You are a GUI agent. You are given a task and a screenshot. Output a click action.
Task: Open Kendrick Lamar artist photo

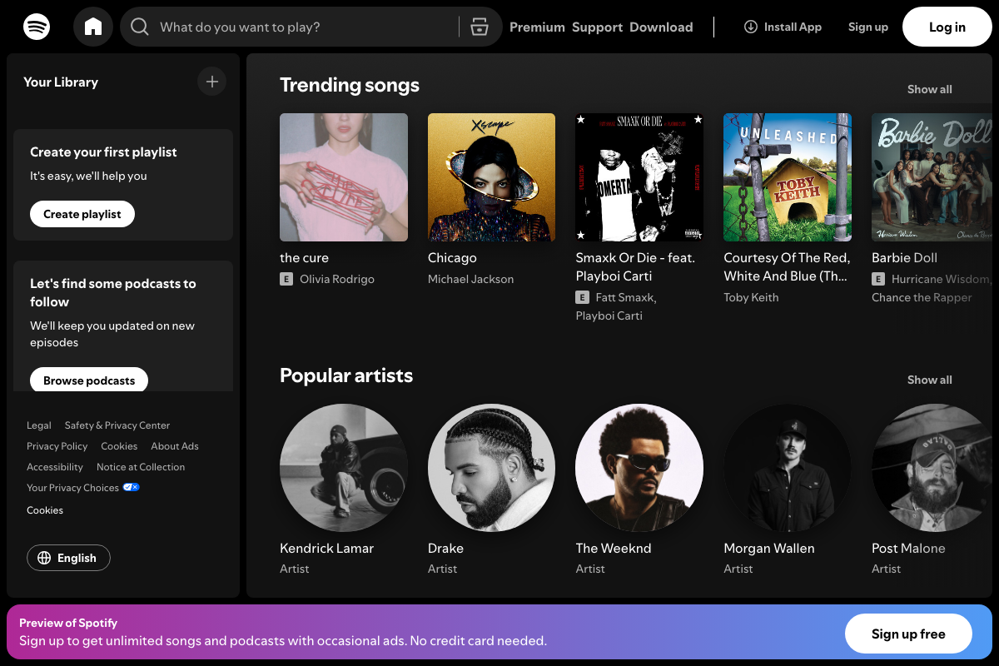click(344, 468)
